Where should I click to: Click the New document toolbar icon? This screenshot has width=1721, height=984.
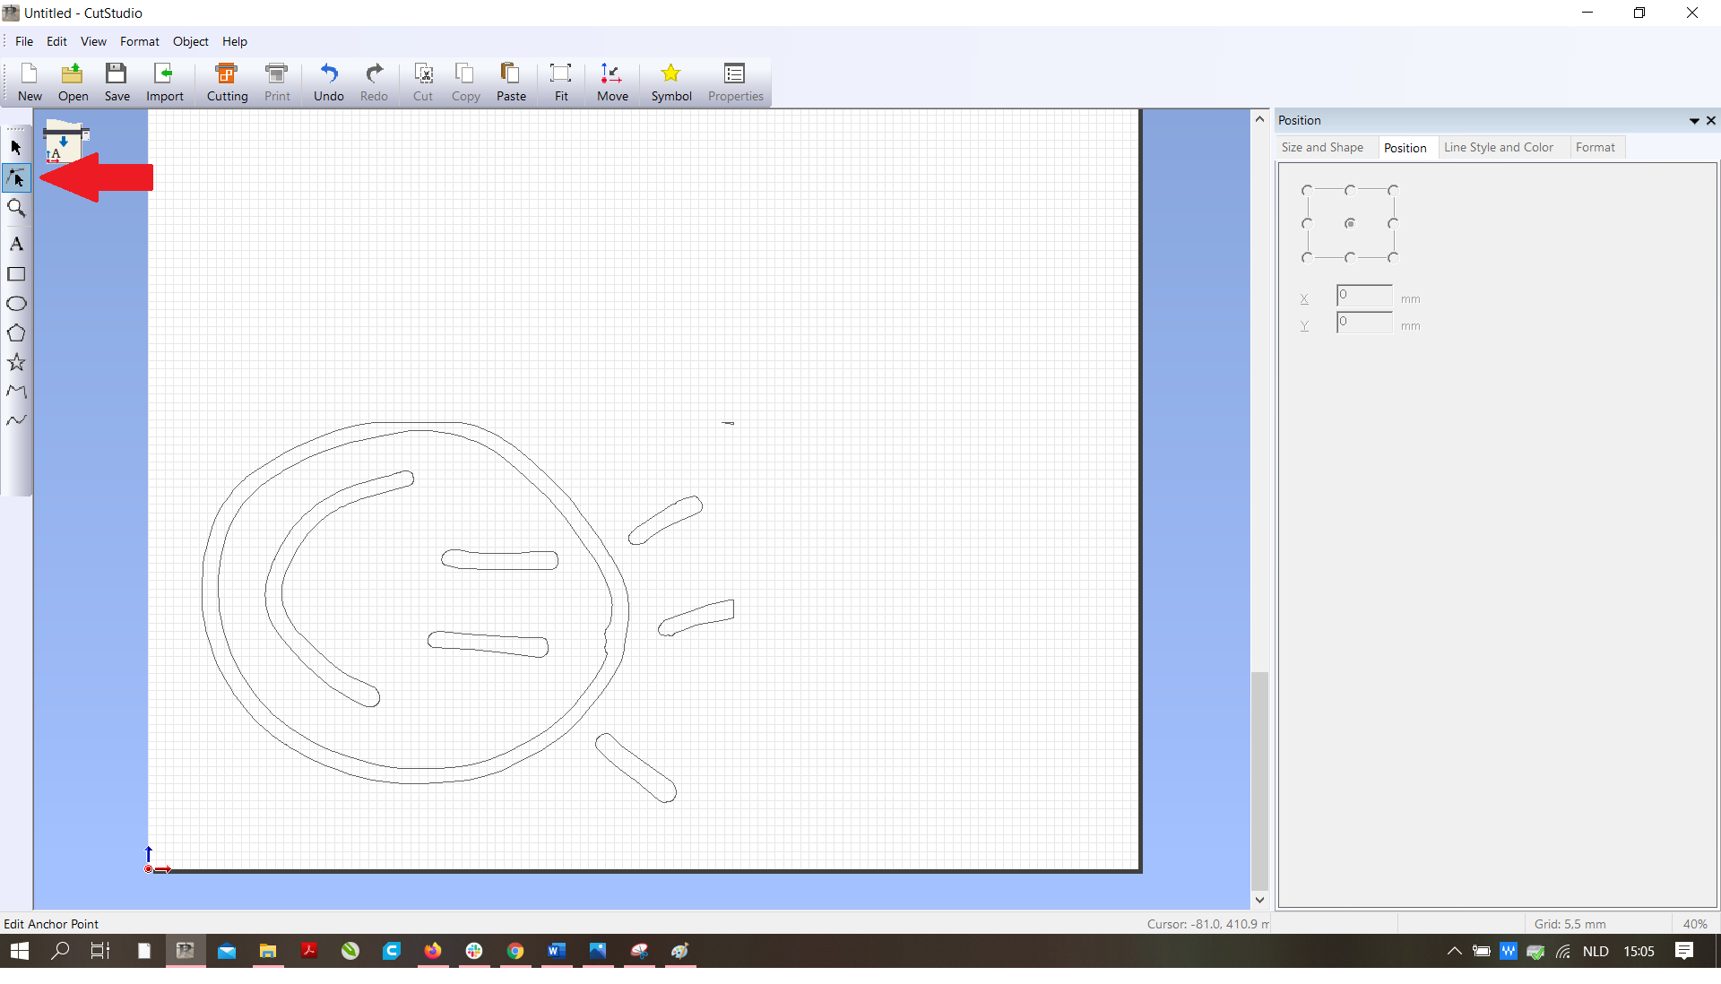point(30,82)
